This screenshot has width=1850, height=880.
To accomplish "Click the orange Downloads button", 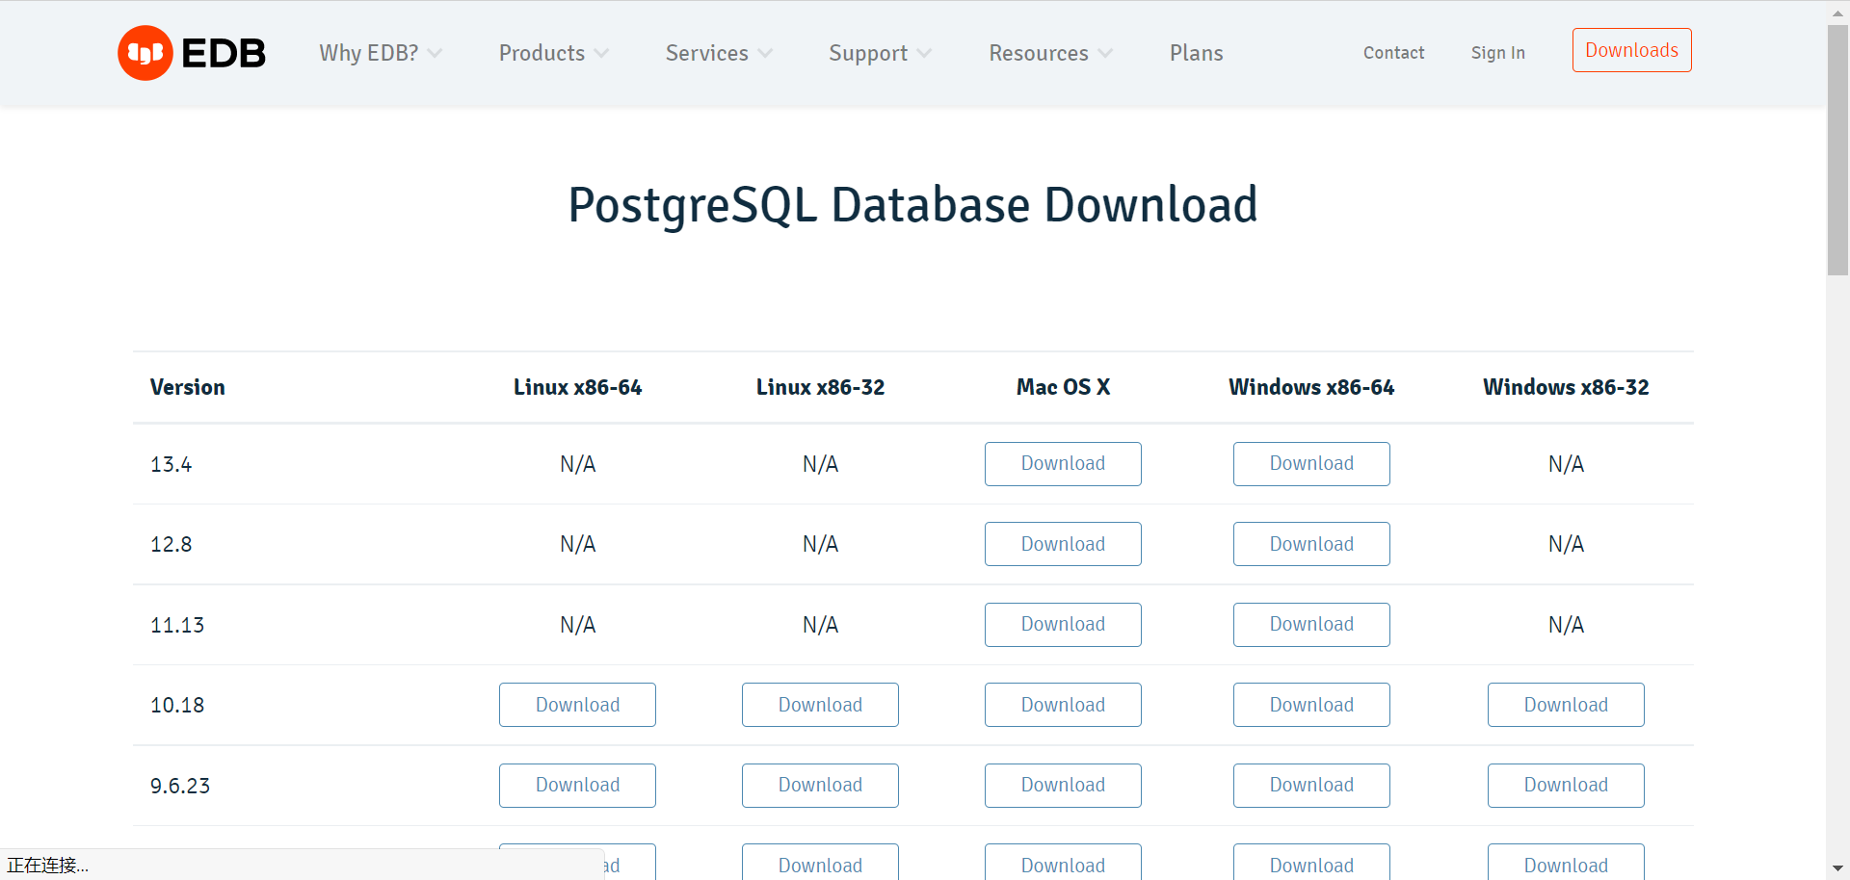I will [1631, 50].
